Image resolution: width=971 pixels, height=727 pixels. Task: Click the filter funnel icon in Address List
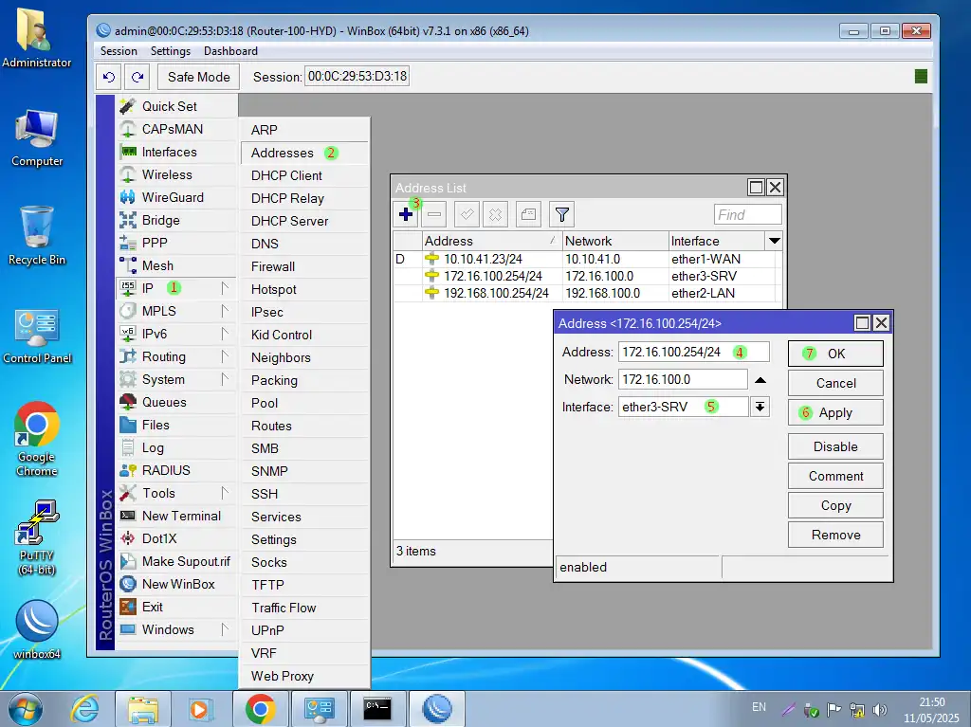pos(562,214)
